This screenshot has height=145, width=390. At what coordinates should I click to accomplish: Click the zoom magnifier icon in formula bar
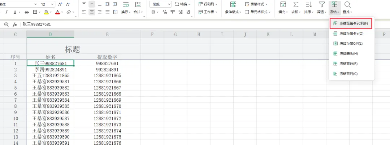(x=6, y=24)
